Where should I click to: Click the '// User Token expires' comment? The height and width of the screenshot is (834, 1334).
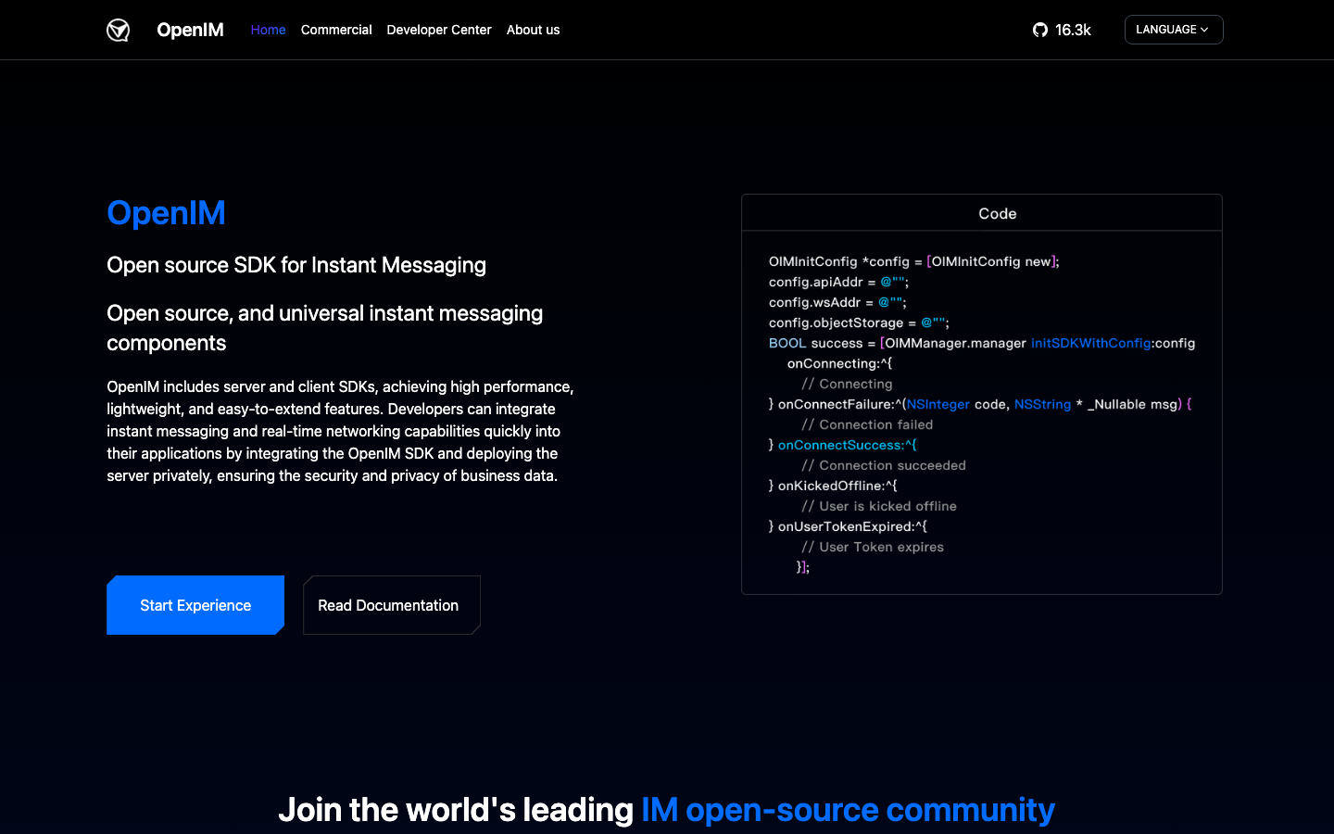[873, 547]
